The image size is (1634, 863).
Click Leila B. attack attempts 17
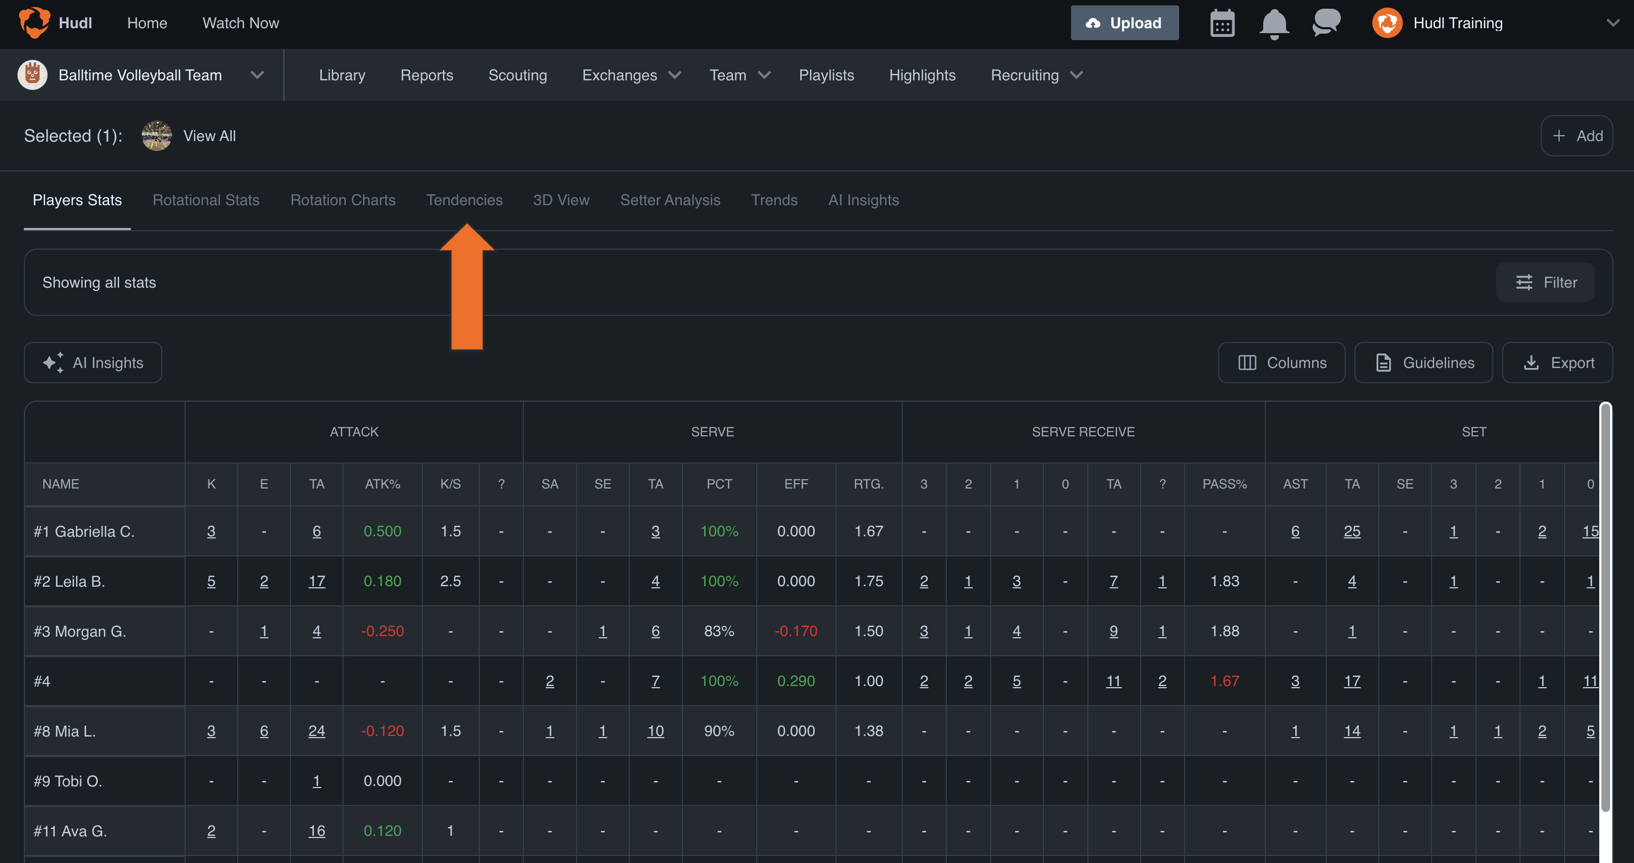[316, 581]
